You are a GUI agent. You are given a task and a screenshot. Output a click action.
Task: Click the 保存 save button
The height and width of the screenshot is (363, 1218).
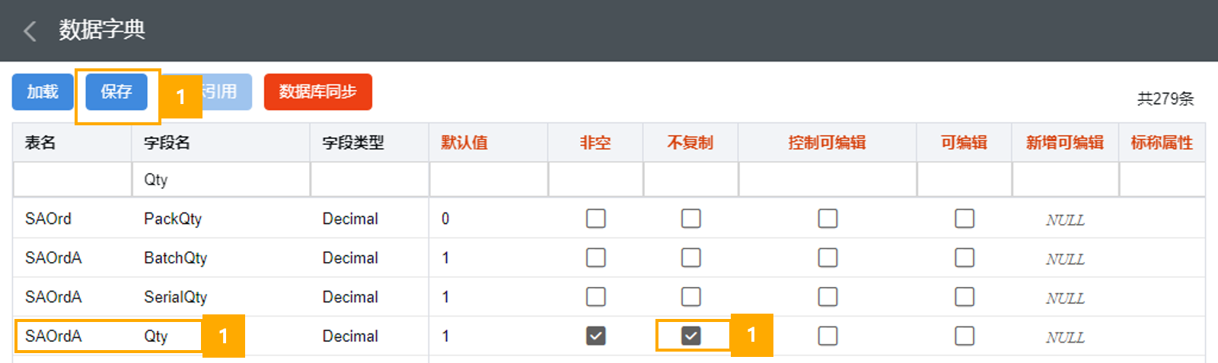pyautogui.click(x=116, y=92)
